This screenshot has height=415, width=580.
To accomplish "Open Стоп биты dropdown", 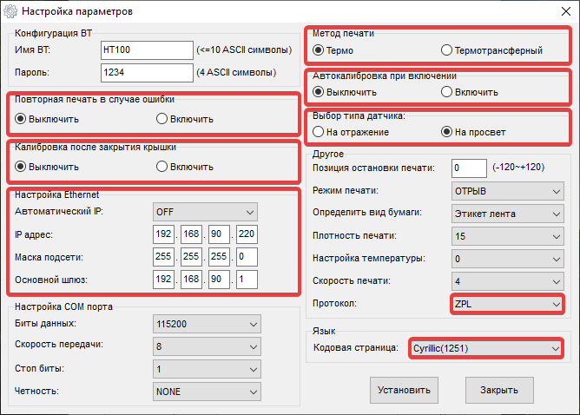I will click(x=207, y=369).
